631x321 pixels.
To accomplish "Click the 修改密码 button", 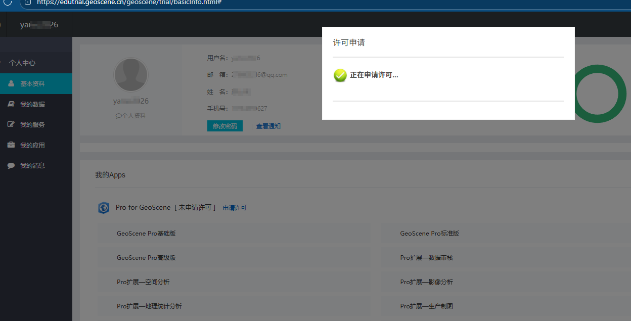I will tap(225, 126).
